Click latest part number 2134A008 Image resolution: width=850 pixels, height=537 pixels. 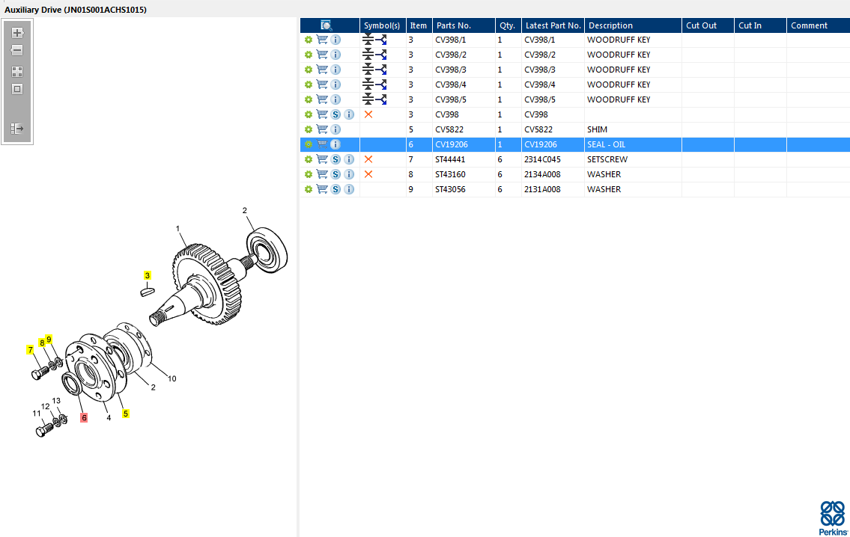pos(543,174)
